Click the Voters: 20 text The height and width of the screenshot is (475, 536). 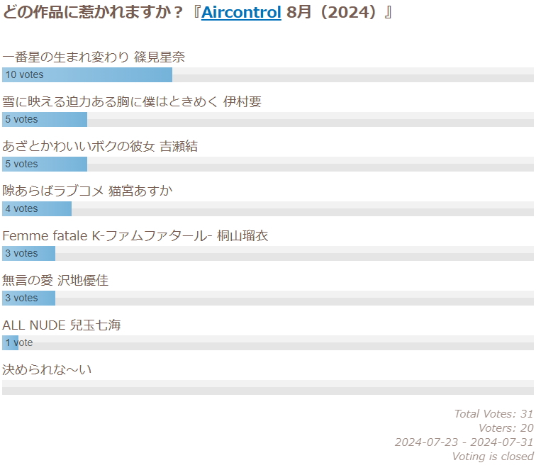pos(506,428)
